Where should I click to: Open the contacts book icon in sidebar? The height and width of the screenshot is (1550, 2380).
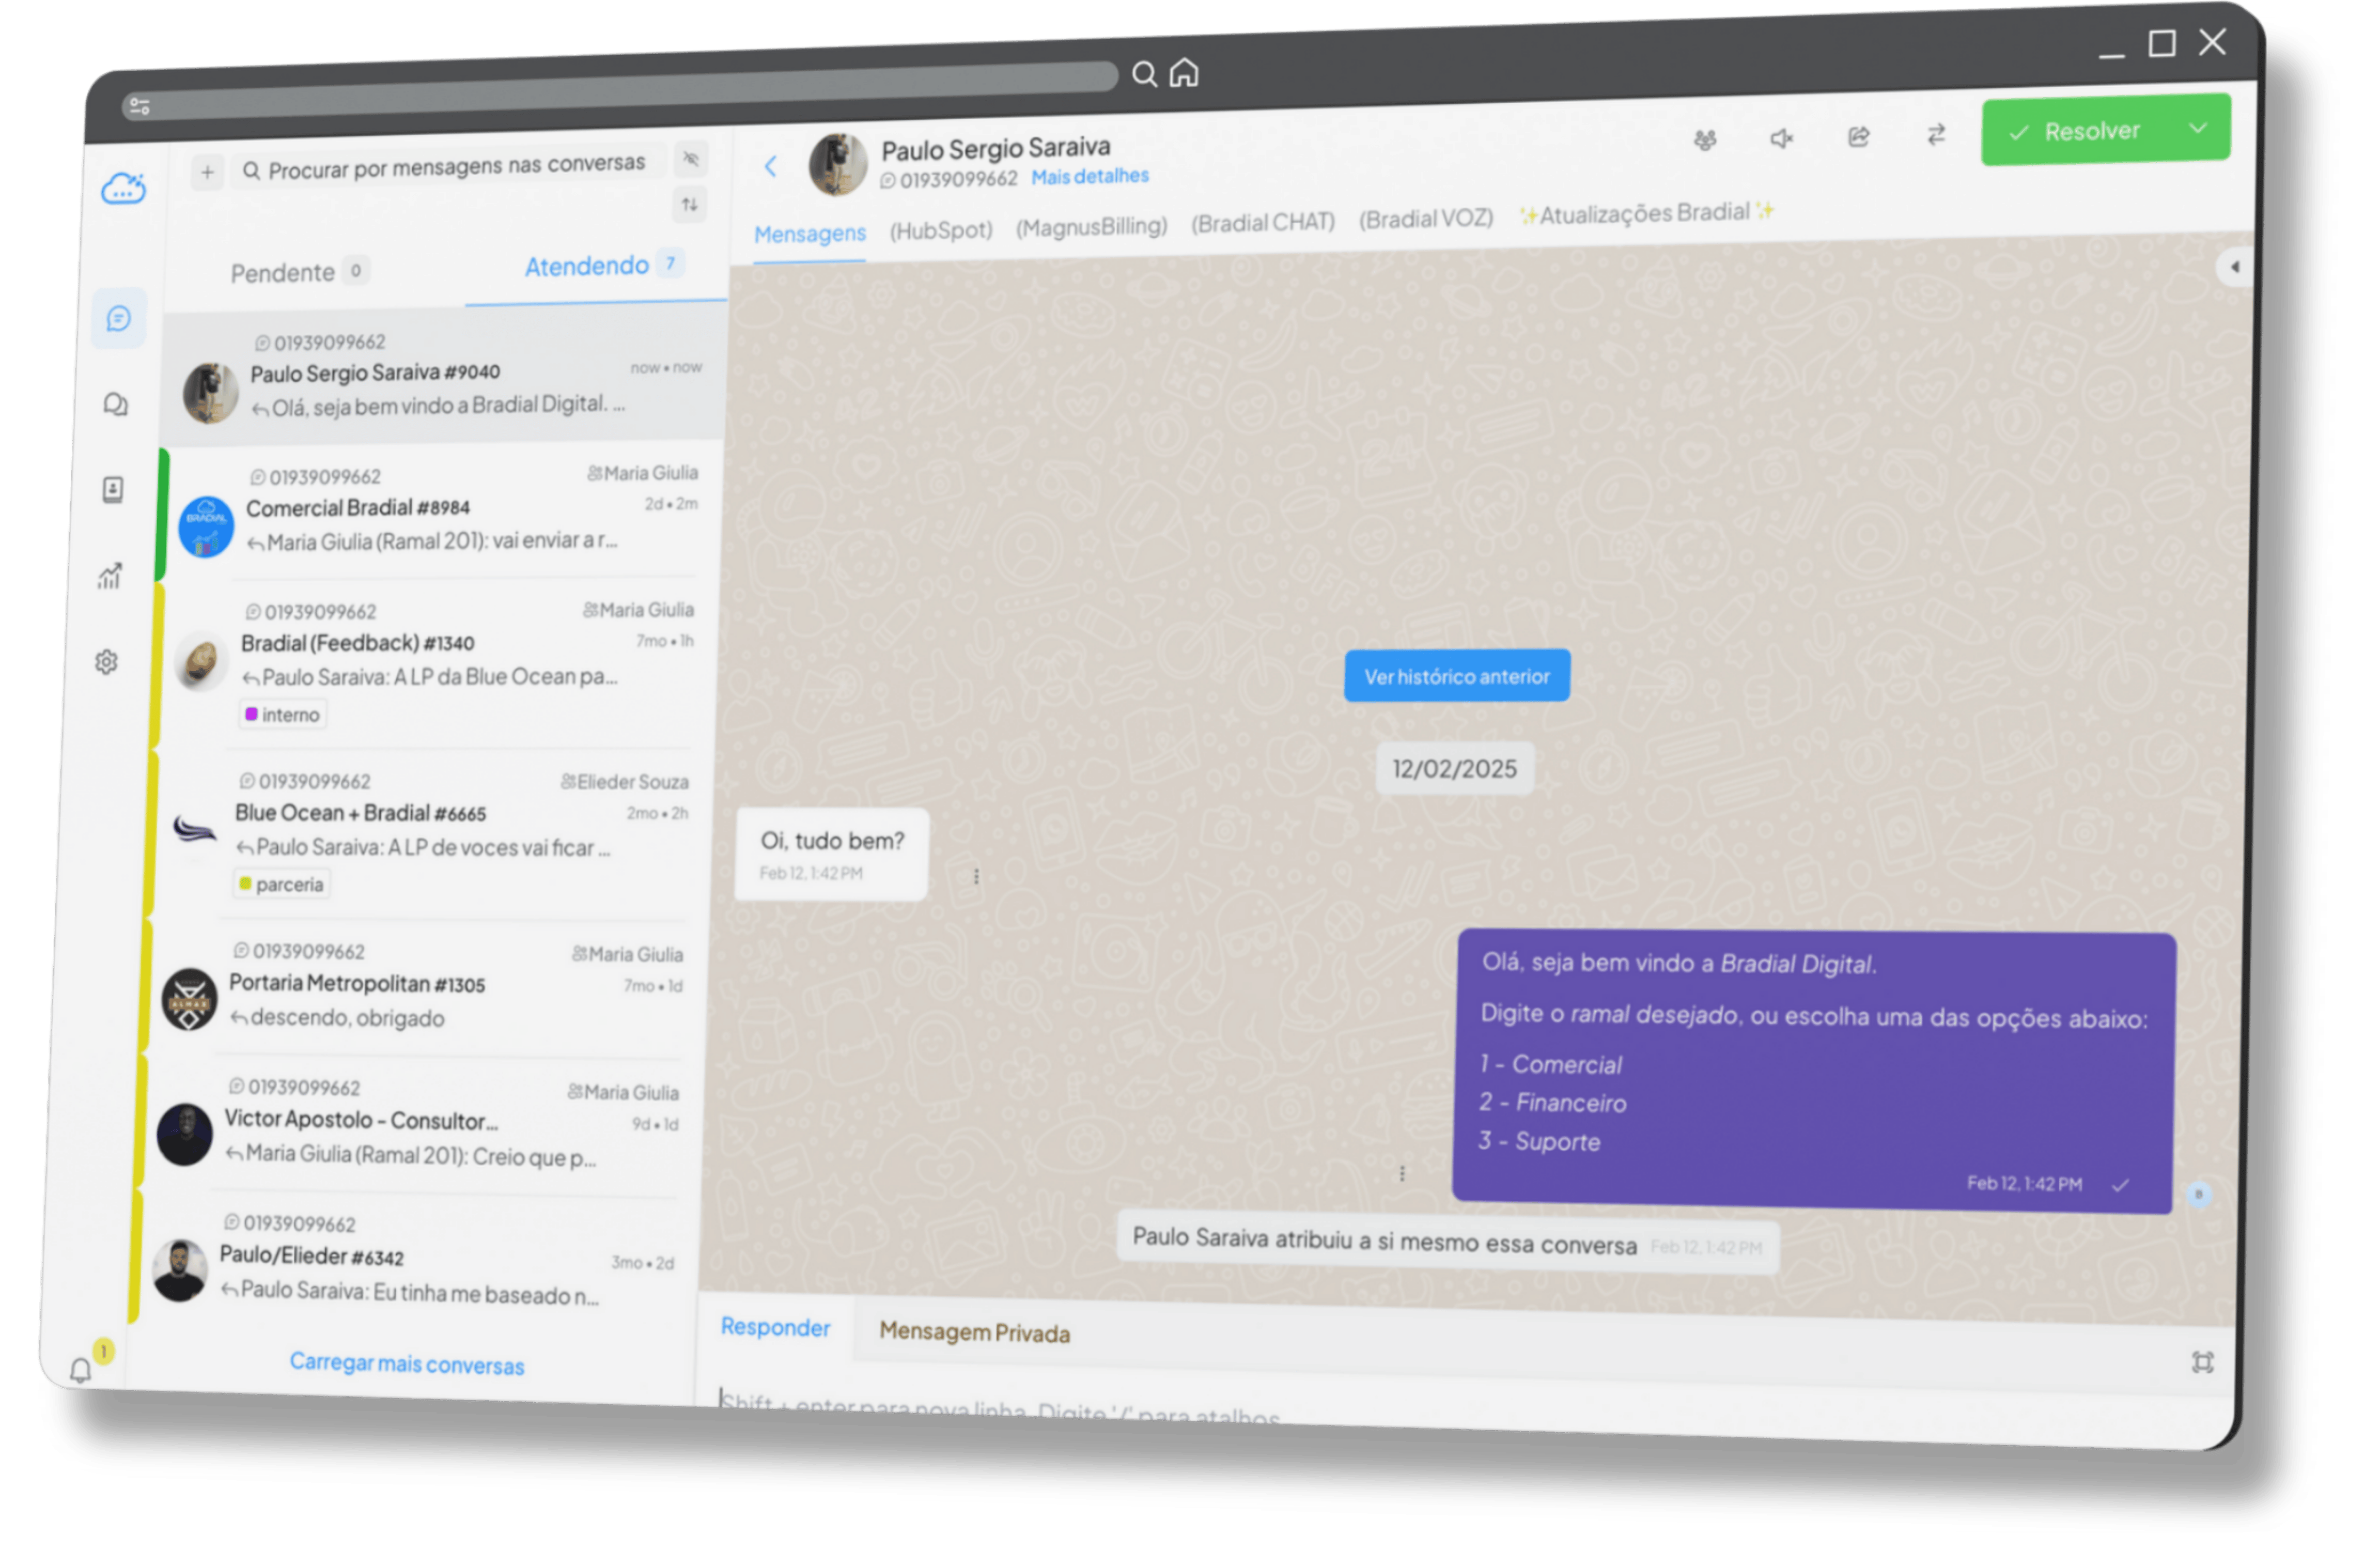(113, 490)
